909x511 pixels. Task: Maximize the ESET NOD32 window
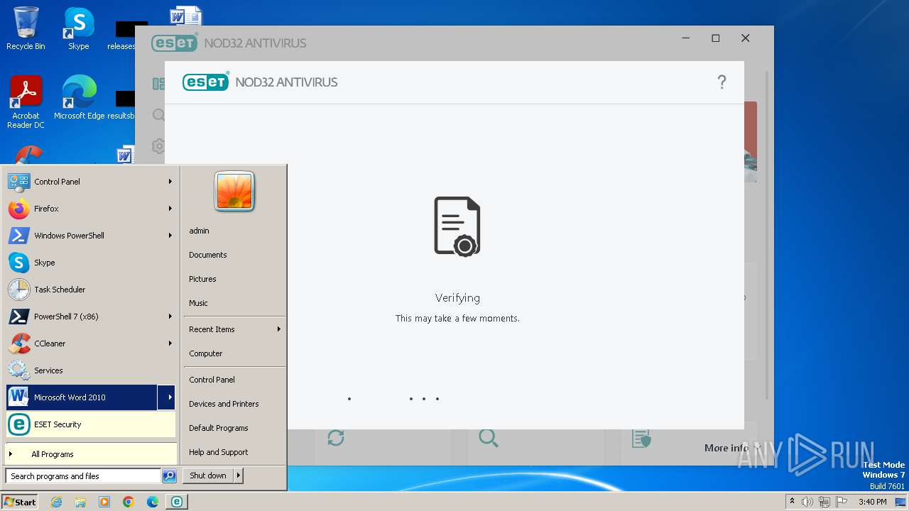tap(716, 38)
